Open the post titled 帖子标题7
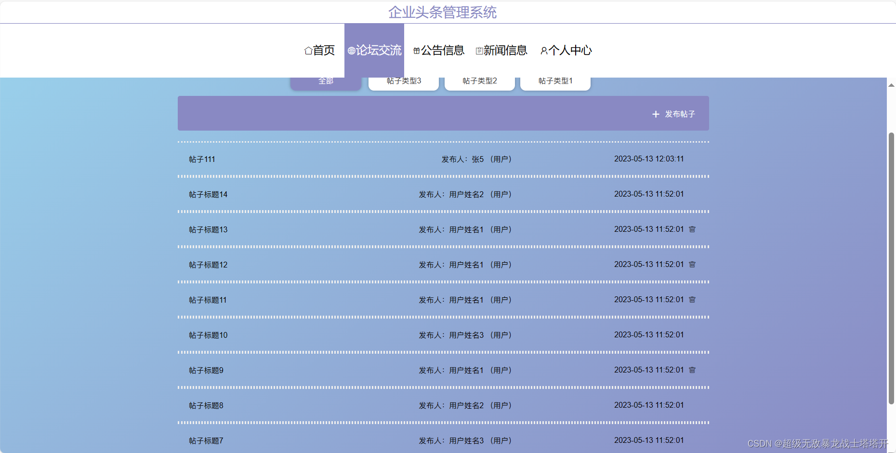The width and height of the screenshot is (896, 453). (x=206, y=441)
